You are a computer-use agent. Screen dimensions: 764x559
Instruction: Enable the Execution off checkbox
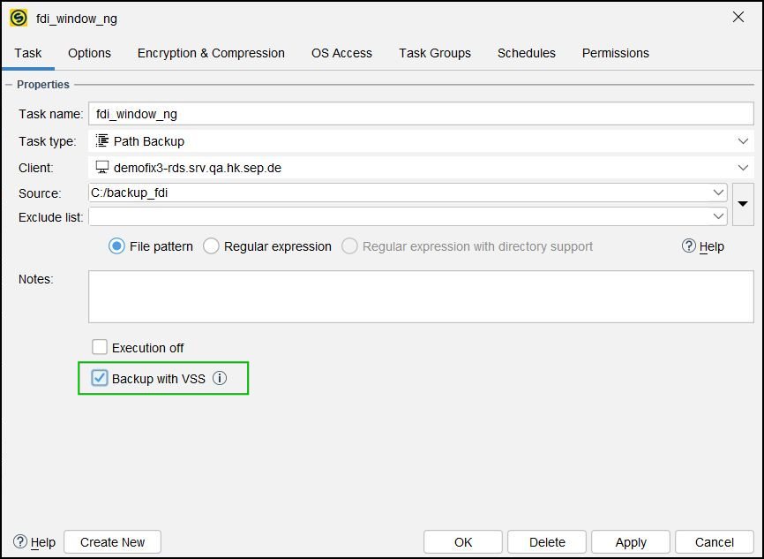[100, 347]
